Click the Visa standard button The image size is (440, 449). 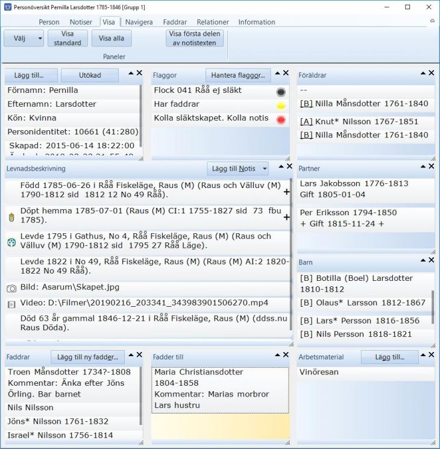[x=68, y=39]
